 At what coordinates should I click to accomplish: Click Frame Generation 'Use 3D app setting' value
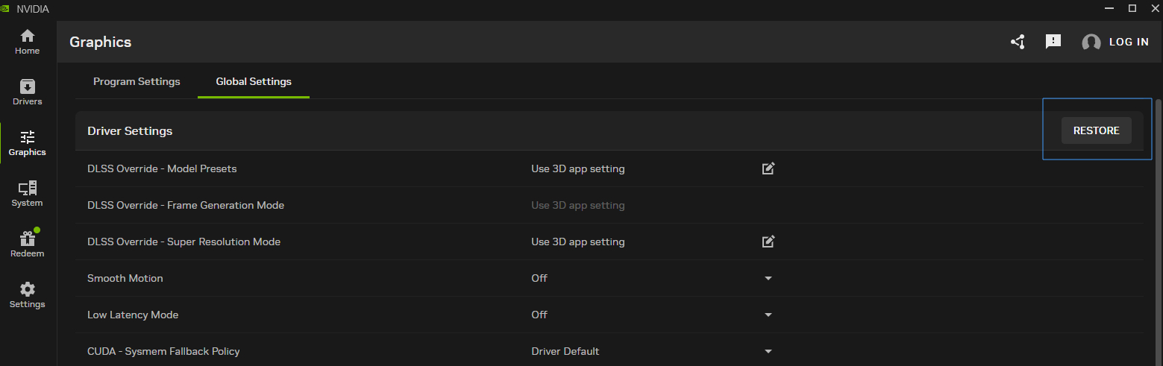click(578, 205)
